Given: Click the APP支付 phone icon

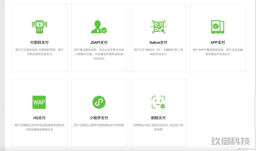Looking at the screenshot, I should tap(218, 27).
